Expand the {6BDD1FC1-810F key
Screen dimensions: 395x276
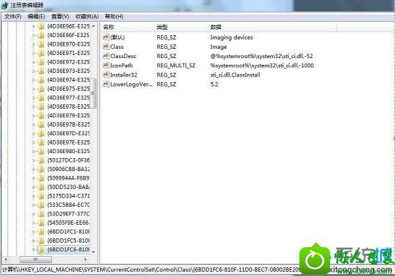[x=34, y=232]
